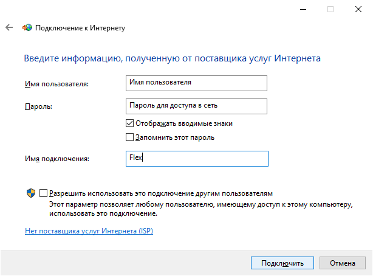Viewport: 373px width, 276px height.
Task: Click the Подключить button
Action: pyautogui.click(x=282, y=263)
